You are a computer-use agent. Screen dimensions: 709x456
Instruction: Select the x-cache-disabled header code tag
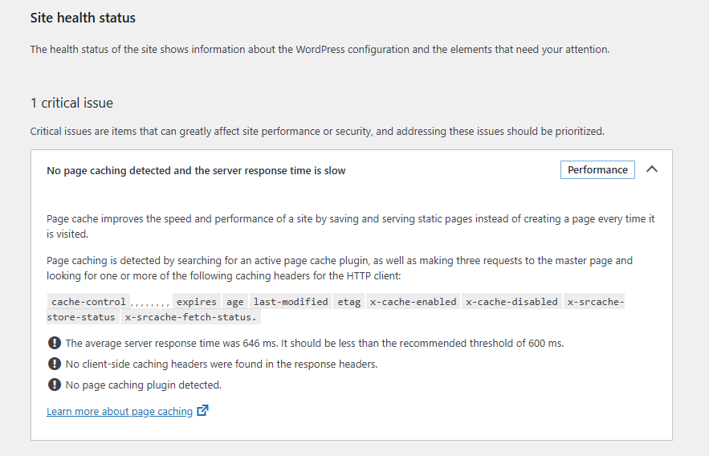pos(511,301)
